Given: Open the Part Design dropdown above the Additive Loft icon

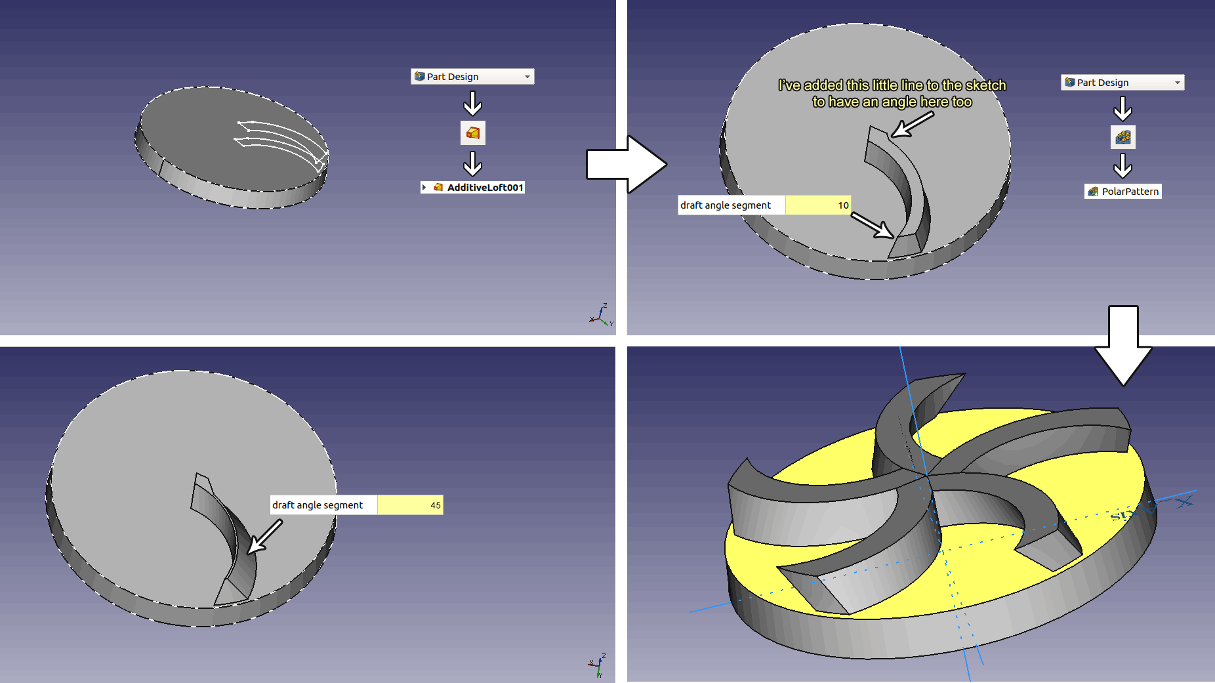Looking at the screenshot, I should pyautogui.click(x=472, y=77).
